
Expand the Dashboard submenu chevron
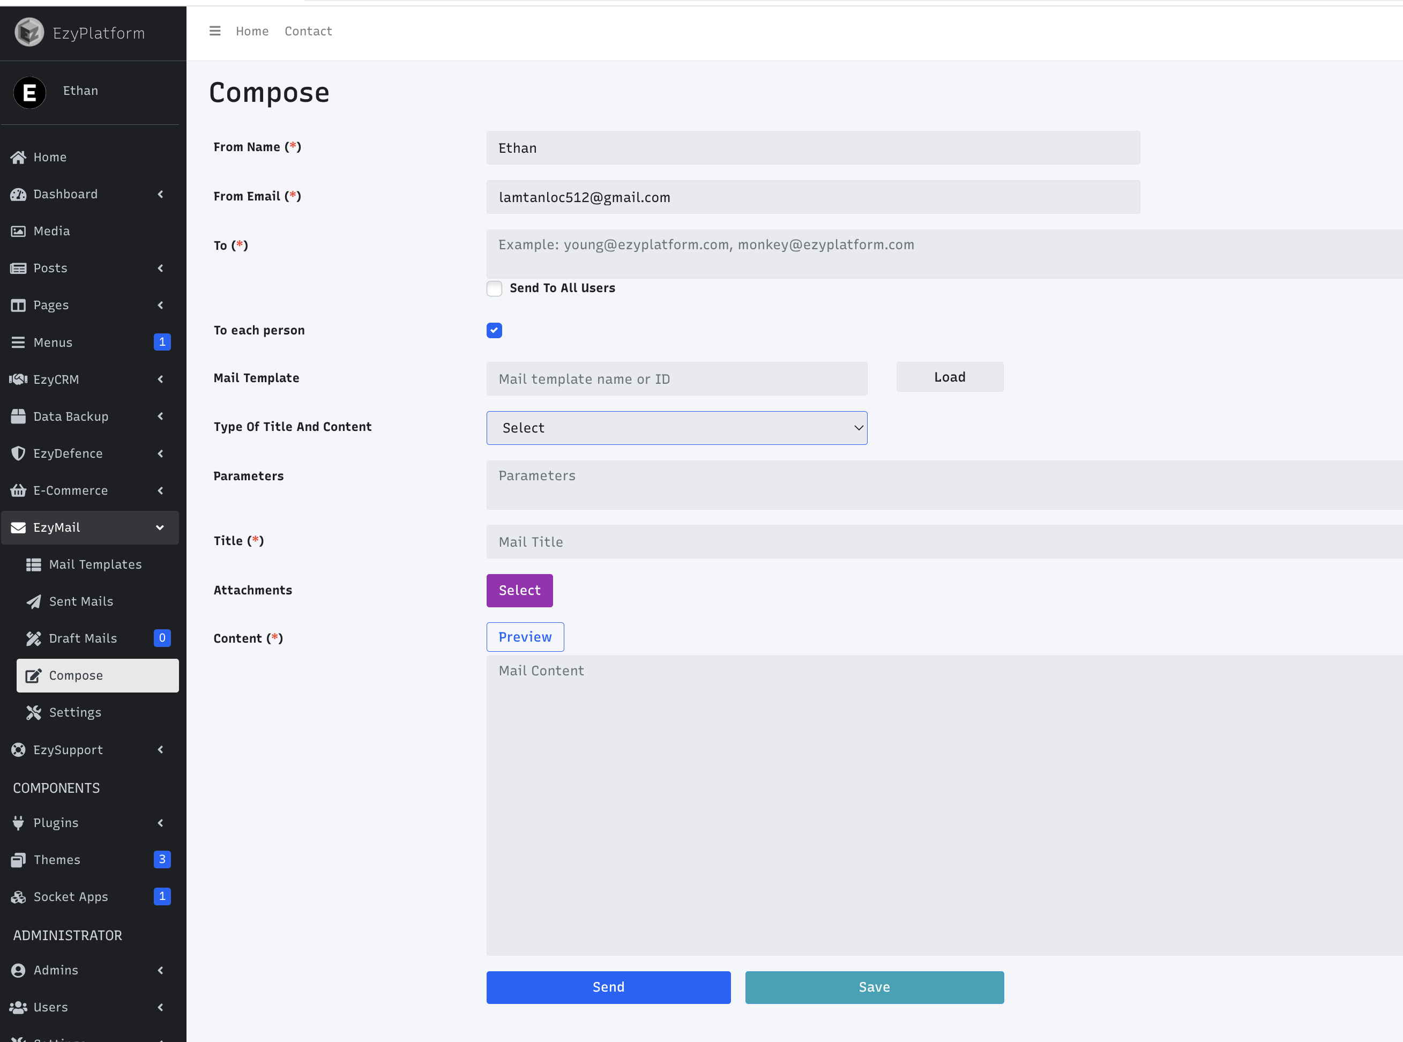(x=160, y=194)
